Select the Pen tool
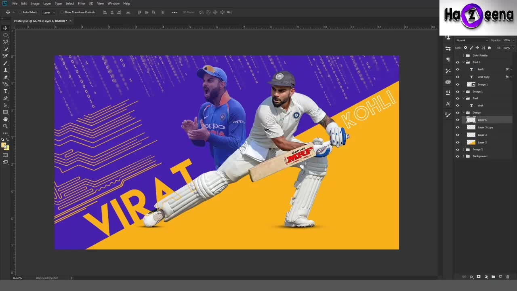 [x=5, y=98]
